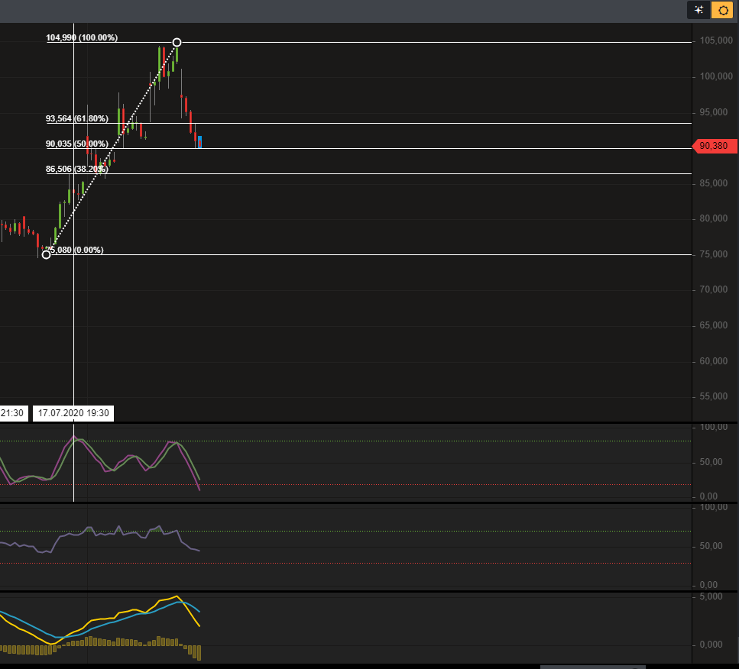Viewport: 739px width, 669px height.
Task: Click the 5,000 value on MACD axis
Action: pos(711,596)
